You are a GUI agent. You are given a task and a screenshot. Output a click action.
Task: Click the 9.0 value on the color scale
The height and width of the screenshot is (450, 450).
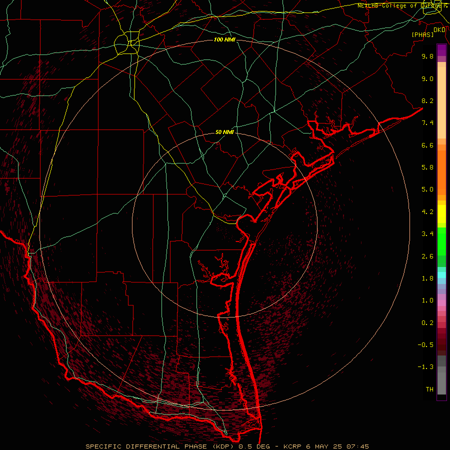pyautogui.click(x=427, y=78)
